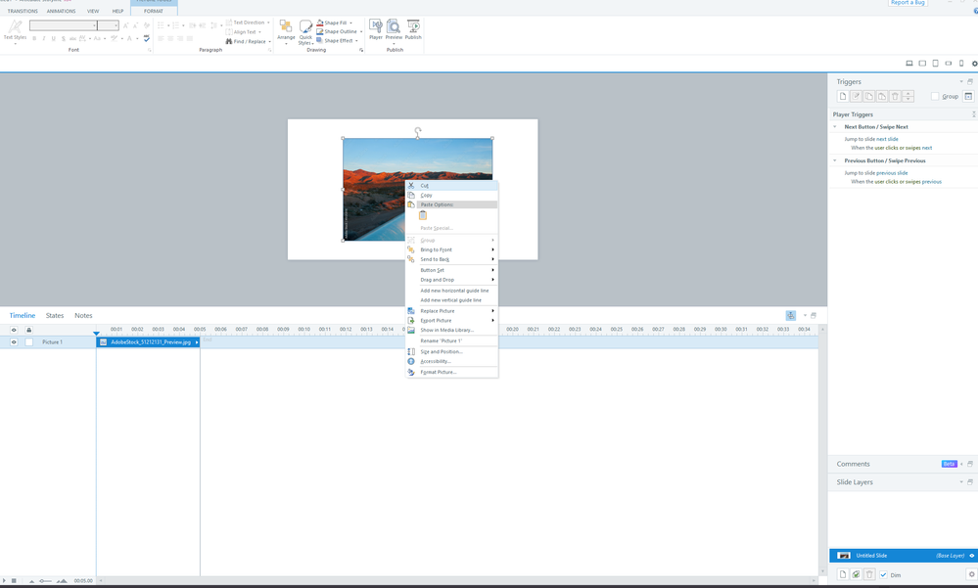Click the 'previous slide' trigger link

click(x=892, y=173)
